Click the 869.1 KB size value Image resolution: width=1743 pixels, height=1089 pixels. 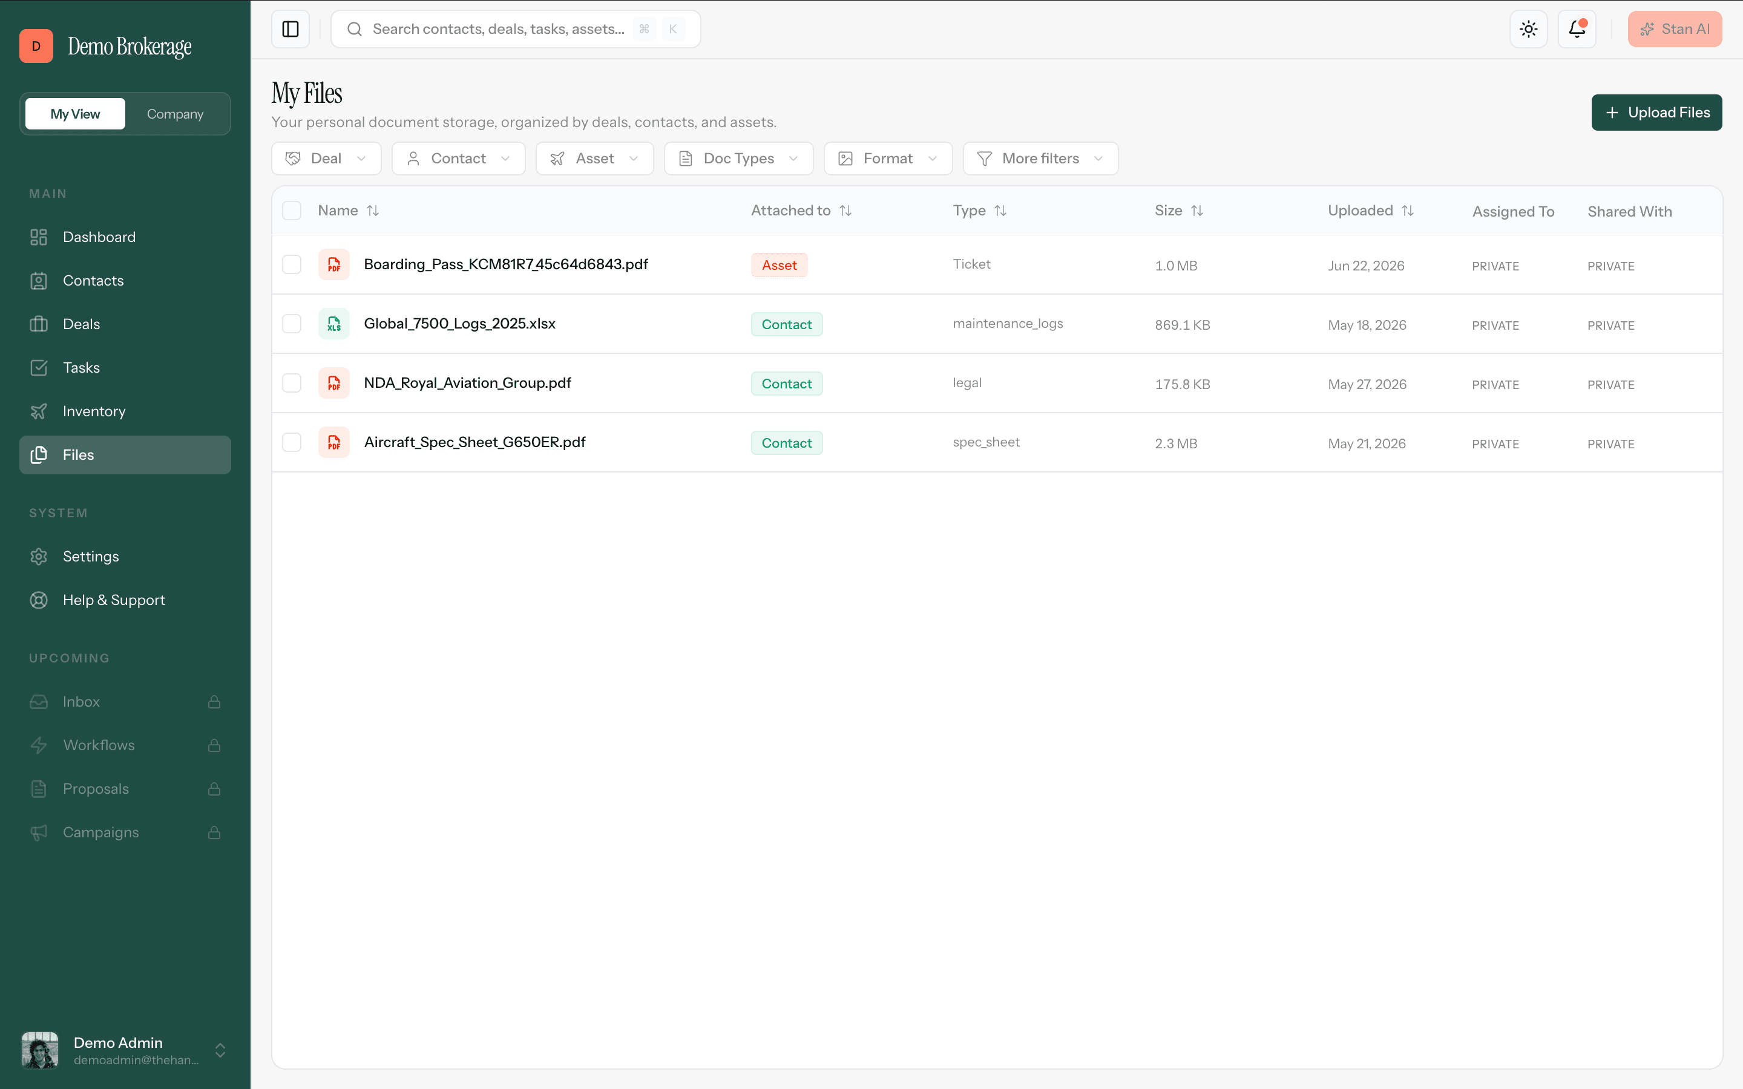[x=1183, y=325]
